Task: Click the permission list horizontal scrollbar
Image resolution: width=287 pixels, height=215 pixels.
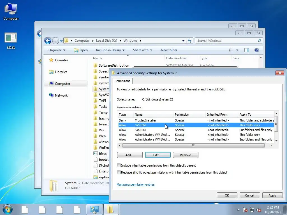Action: [x=193, y=146]
